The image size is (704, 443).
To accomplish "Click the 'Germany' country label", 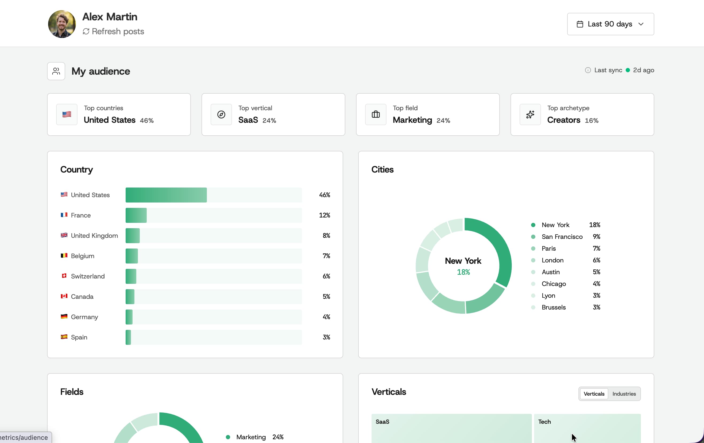I will [x=84, y=317].
